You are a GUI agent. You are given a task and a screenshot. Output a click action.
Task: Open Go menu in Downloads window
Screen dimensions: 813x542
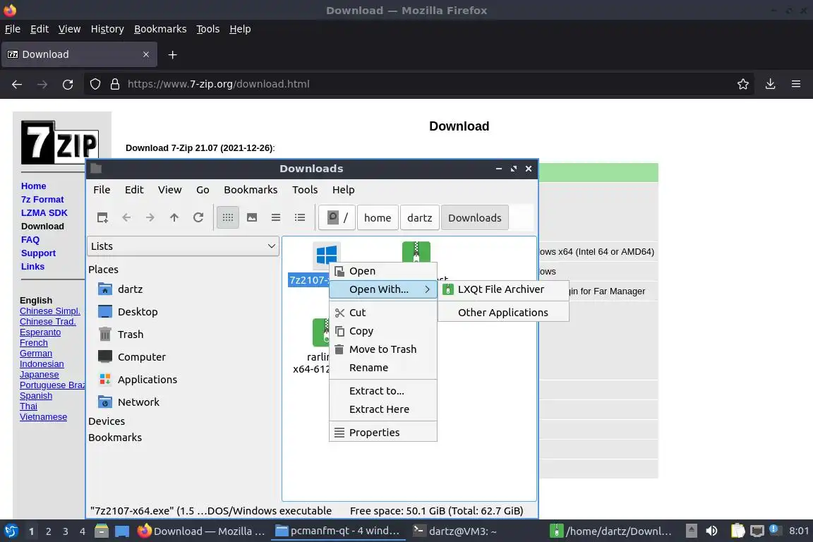203,190
